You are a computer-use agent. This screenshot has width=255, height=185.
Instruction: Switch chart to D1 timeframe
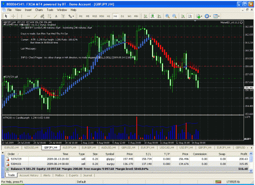[122, 16]
